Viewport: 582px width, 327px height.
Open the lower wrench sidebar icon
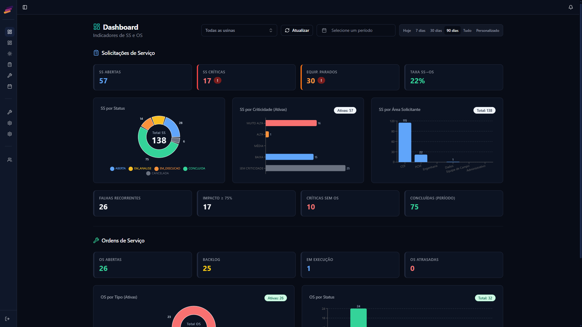point(10,112)
